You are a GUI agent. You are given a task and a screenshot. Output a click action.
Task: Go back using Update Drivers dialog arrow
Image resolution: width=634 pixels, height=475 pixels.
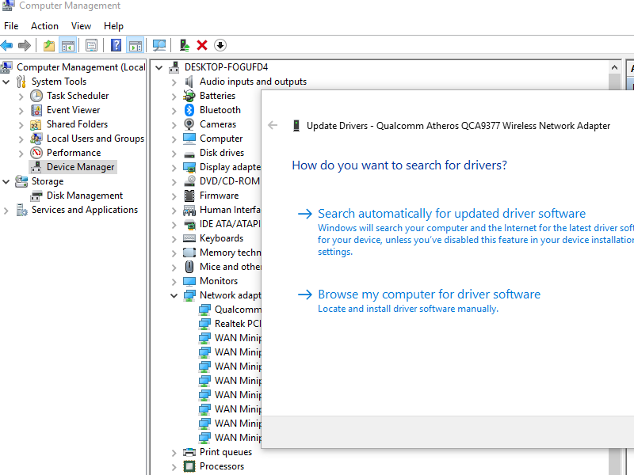[x=273, y=125]
